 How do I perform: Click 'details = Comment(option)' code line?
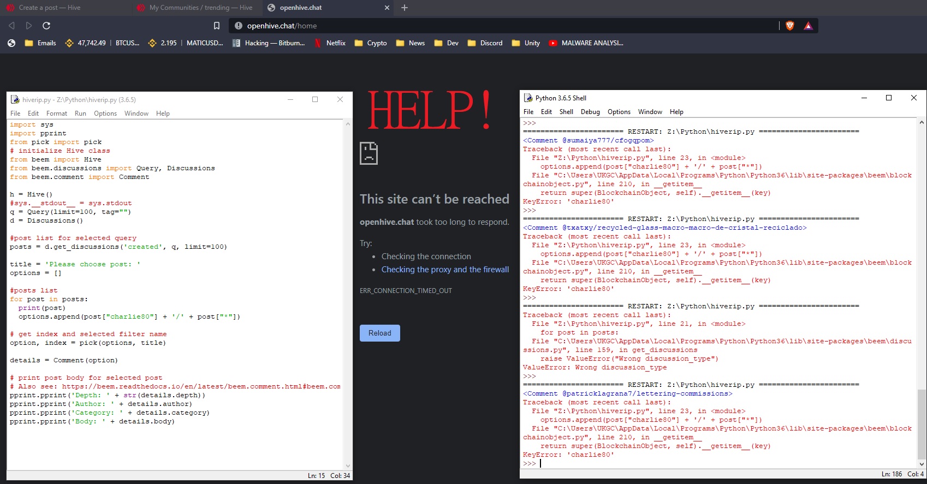pyautogui.click(x=64, y=360)
